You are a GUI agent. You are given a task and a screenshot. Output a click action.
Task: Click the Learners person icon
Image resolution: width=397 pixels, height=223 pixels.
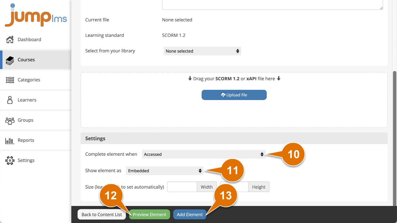click(x=10, y=100)
